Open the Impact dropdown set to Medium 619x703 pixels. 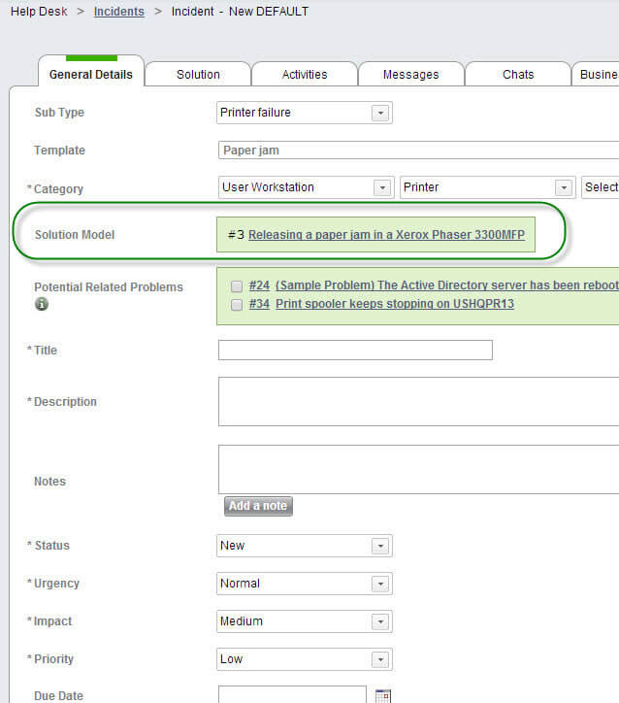click(x=381, y=621)
